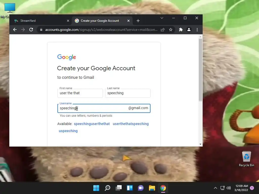Click 'You can use letters, numbers & periods' hint
Image resolution: width=259 pixels, height=194 pixels.
point(86,116)
